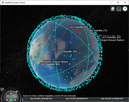Image resolution: width=129 pixels, height=102 pixels.
Task: Jump timeline to Dec 10 2021 21:00:00 UTC
Action: point(112,99)
